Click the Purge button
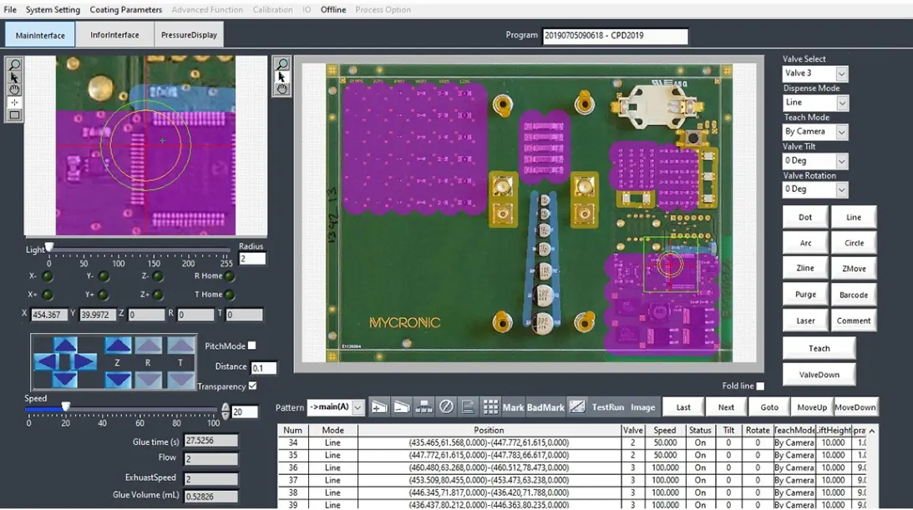Screen dimensions: 913x510 pyautogui.click(x=804, y=295)
